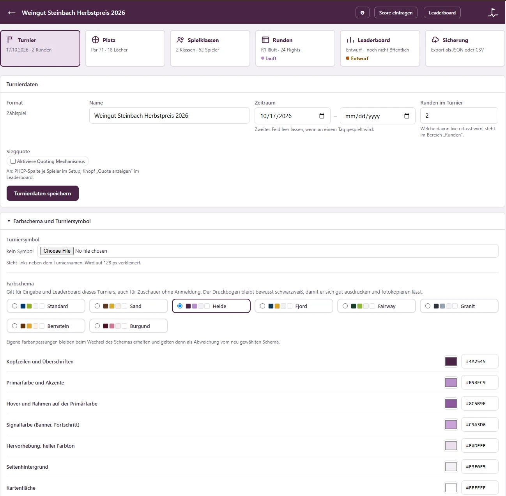This screenshot has width=506, height=496.
Task: Open the start date calendar picker
Action: tap(322, 116)
